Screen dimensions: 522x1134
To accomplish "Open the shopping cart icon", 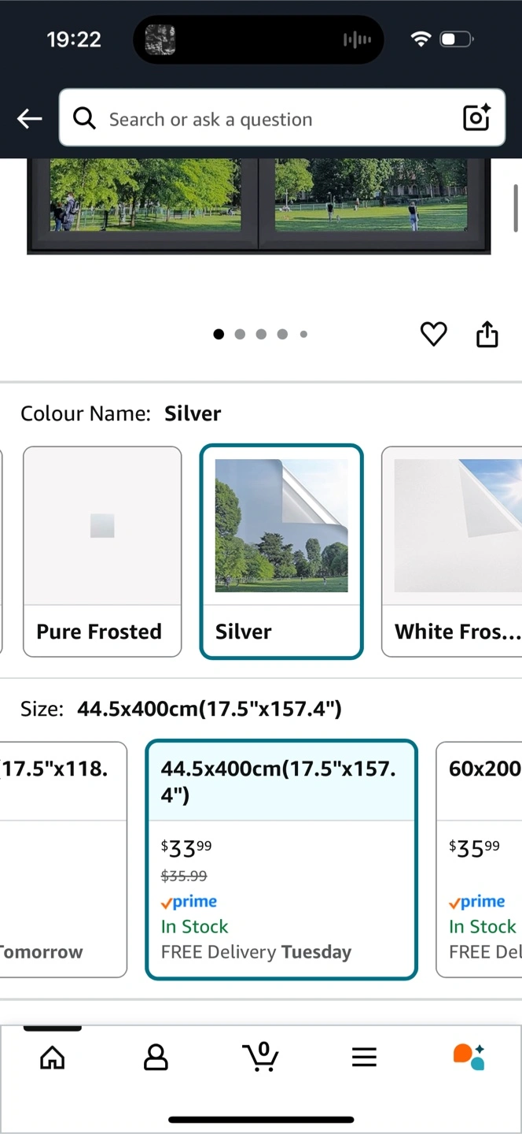I will pyautogui.click(x=260, y=1056).
